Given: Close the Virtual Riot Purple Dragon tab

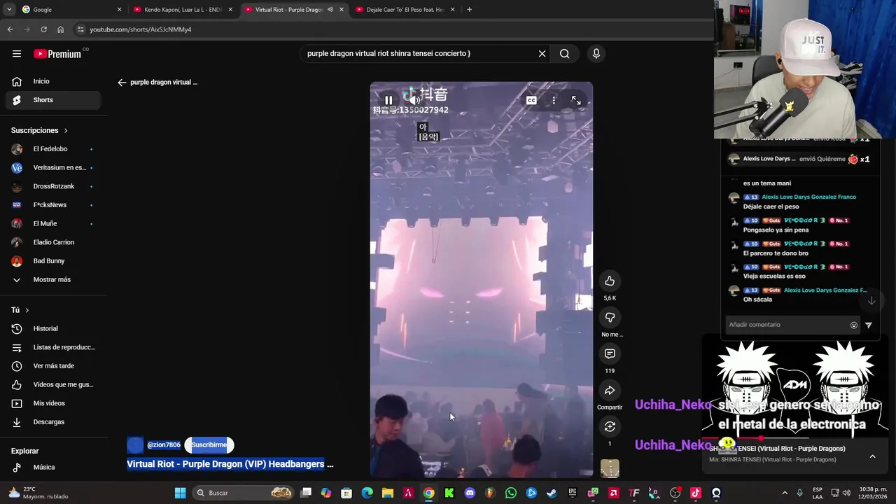Looking at the screenshot, I should (341, 10).
